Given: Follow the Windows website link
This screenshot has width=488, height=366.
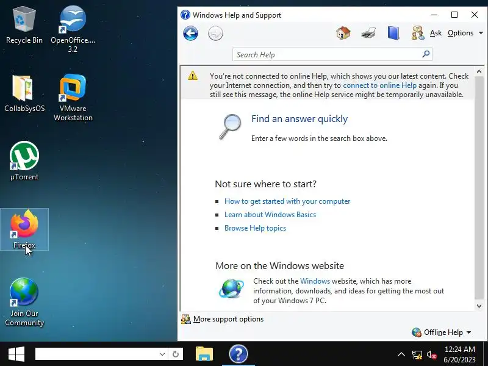Looking at the screenshot, I should click(315, 281).
